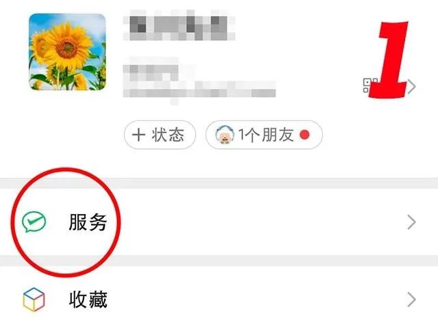438x331 pixels.
Task: Tap the 状态 label in the status pill
Action: [168, 135]
